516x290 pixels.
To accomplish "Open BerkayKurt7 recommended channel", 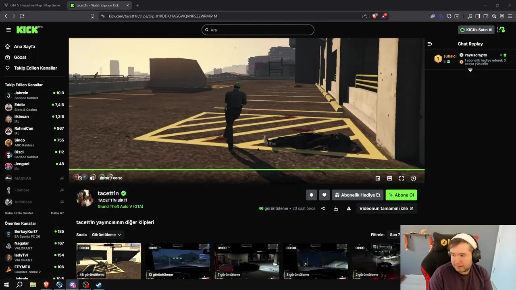I will coord(34,234).
